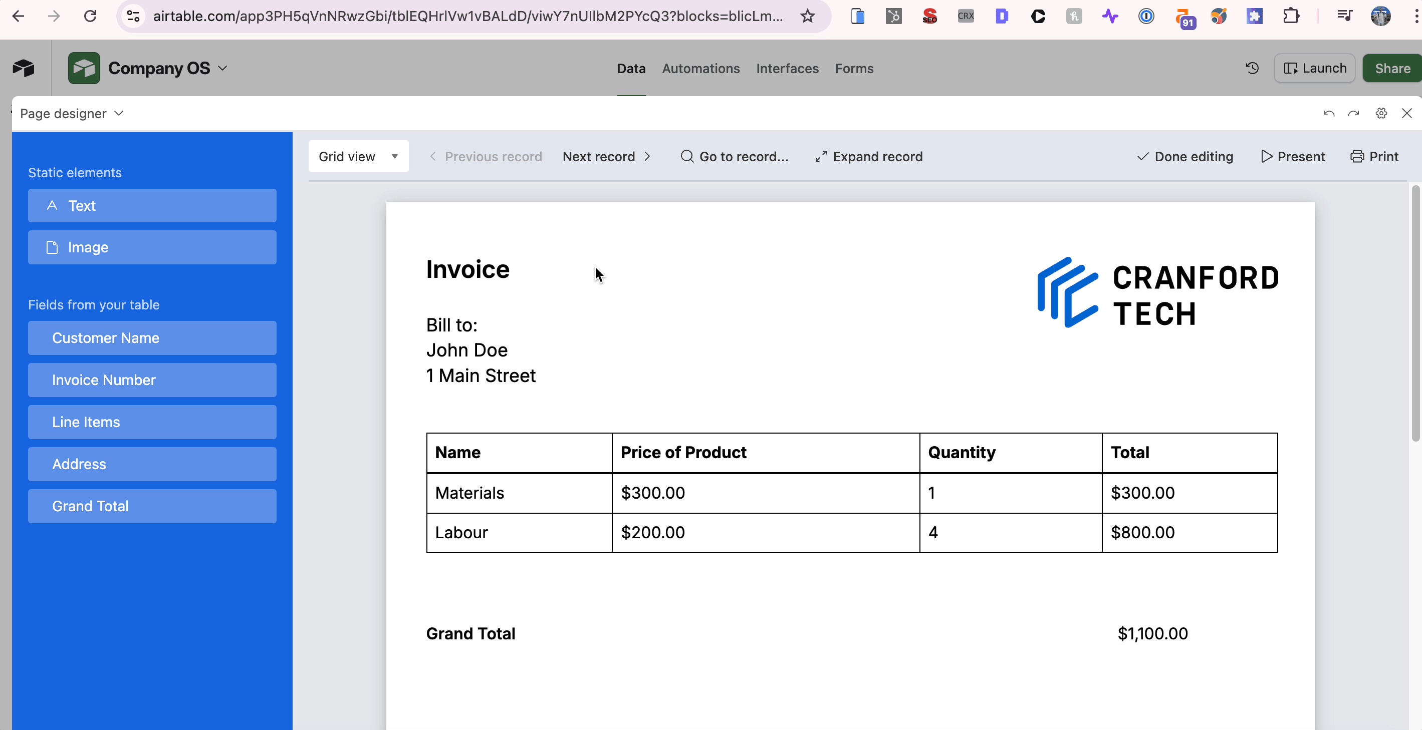Go to Next record
This screenshot has width=1422, height=730.
click(x=606, y=157)
